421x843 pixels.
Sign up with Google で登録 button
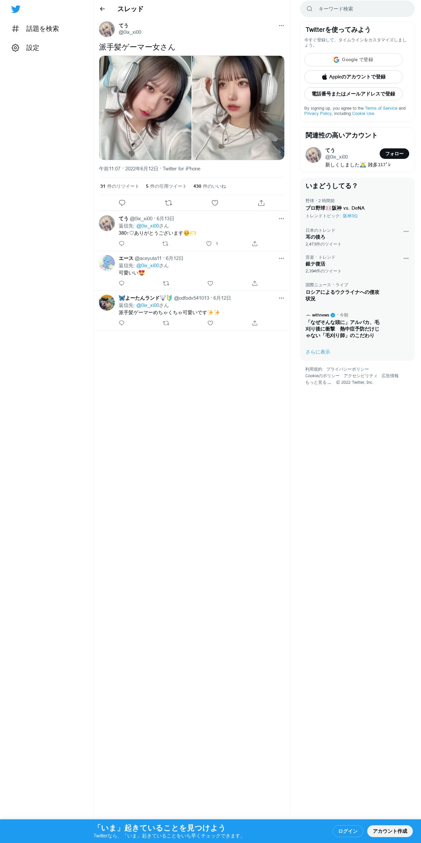point(353,60)
